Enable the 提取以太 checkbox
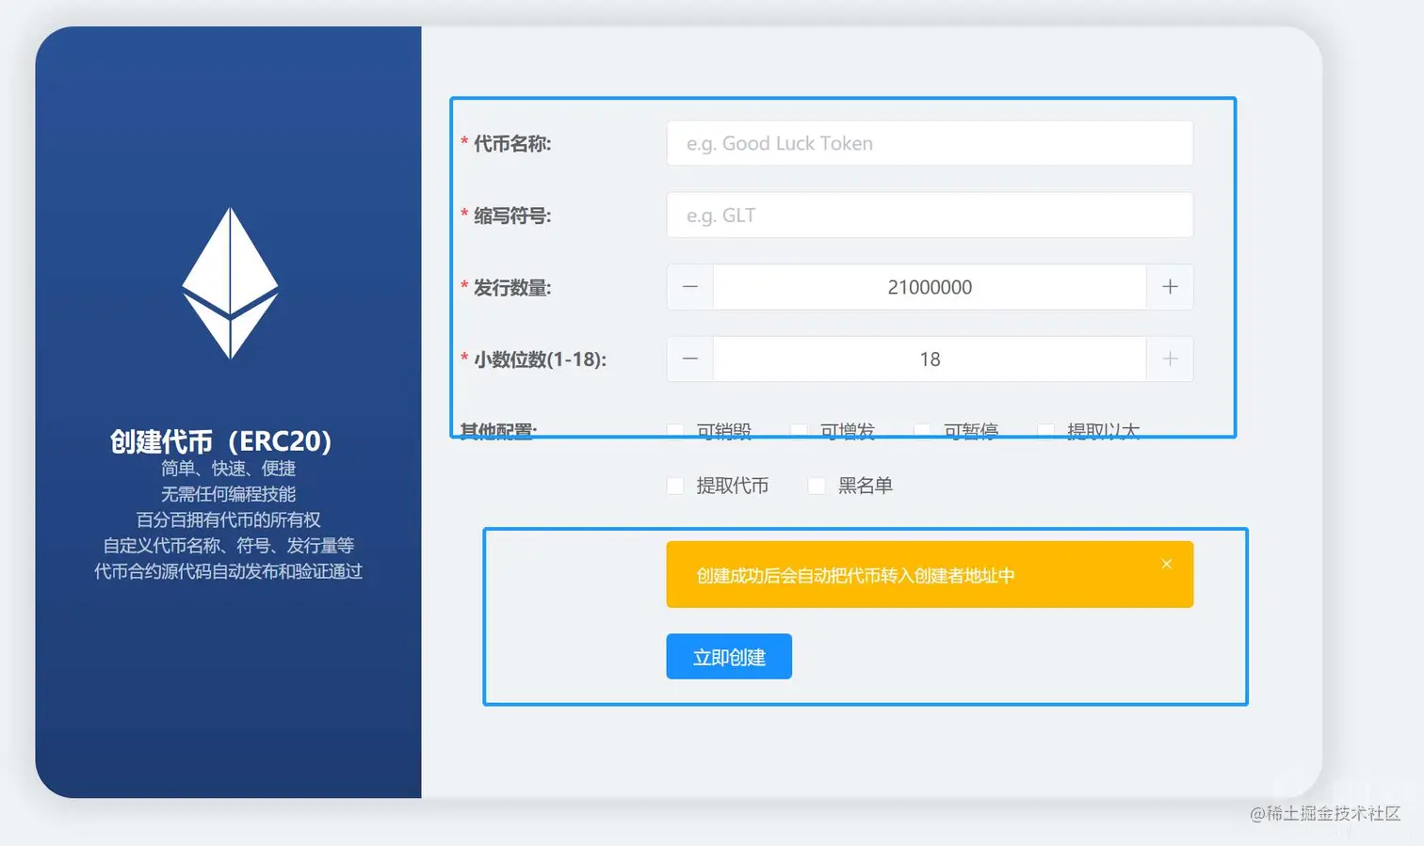1424x846 pixels. [x=1045, y=430]
